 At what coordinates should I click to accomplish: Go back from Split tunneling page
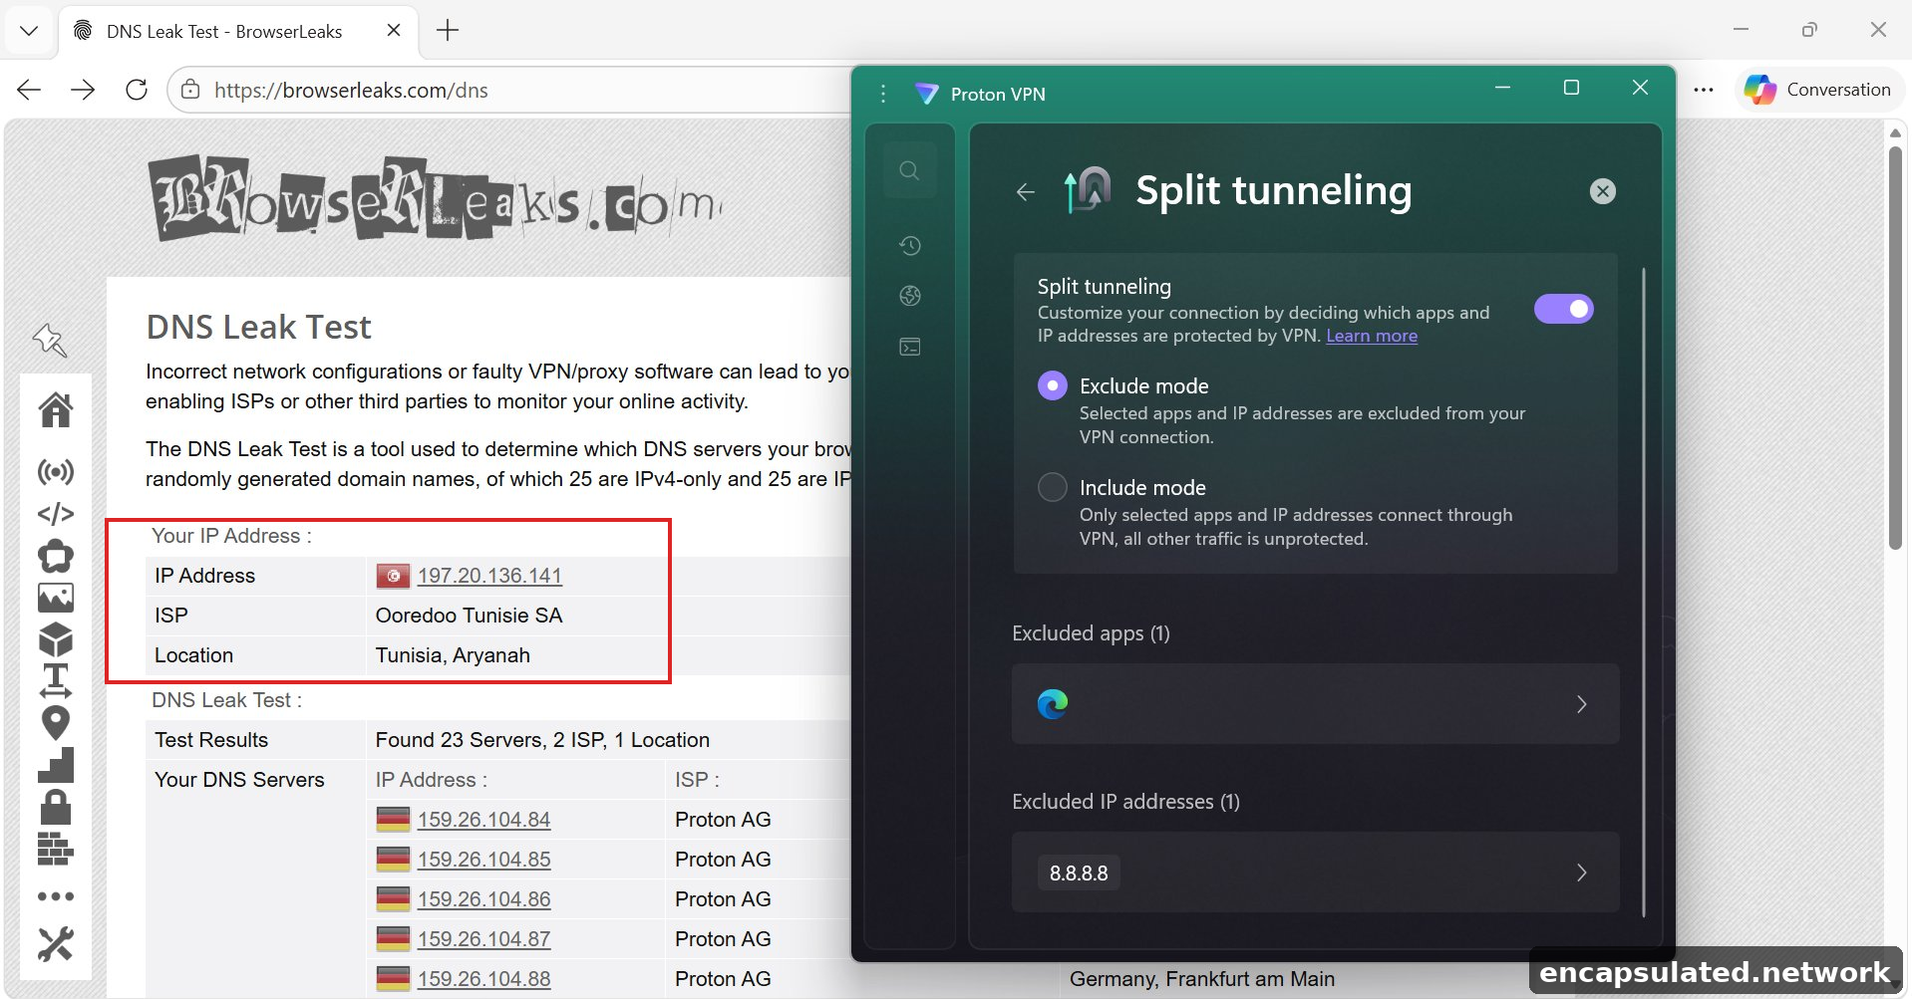pyautogui.click(x=1026, y=191)
